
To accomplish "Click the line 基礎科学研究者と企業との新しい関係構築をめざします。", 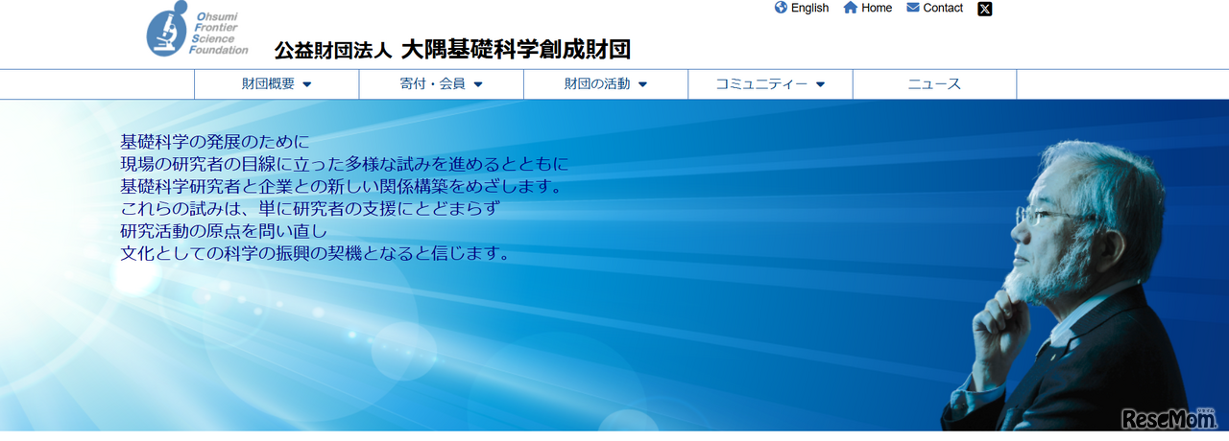I will coord(341,186).
